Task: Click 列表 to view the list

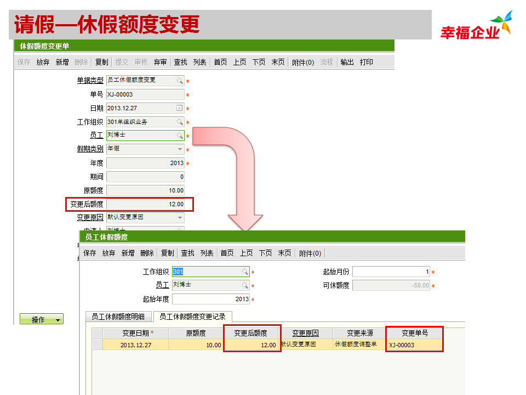Action: pos(200,62)
